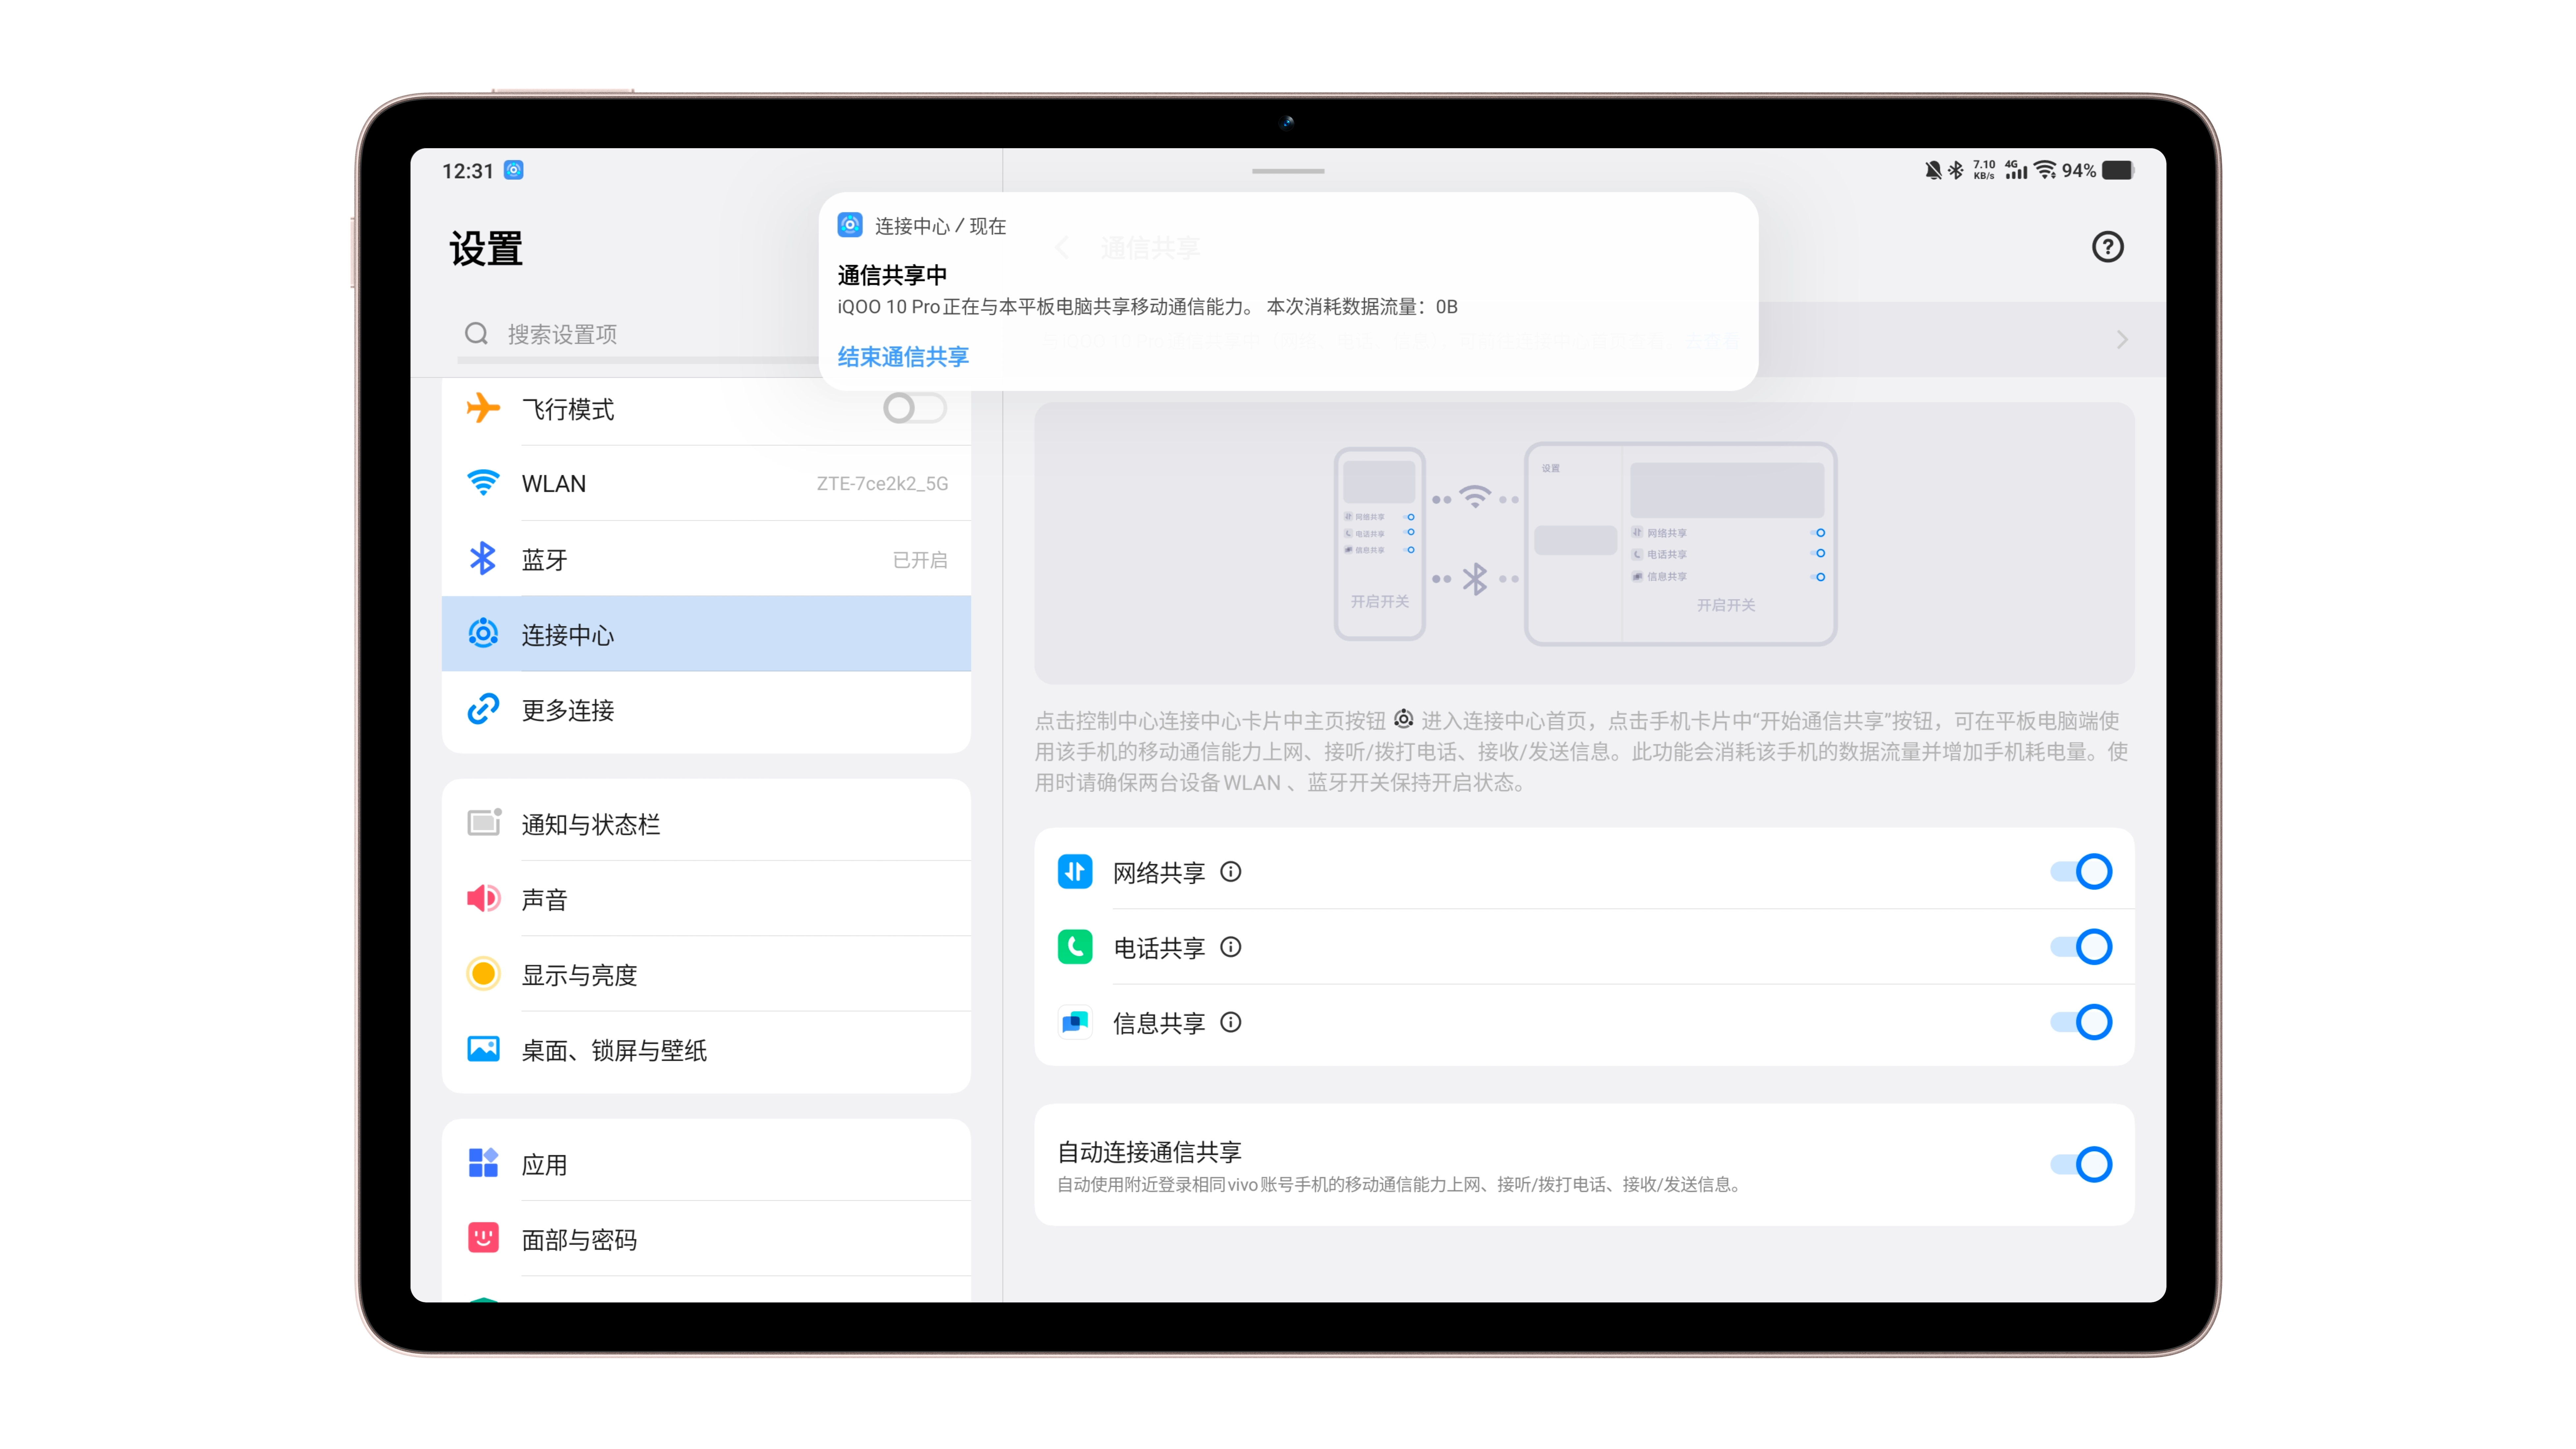Tap the airplane mode icon
This screenshot has width=2576, height=1449.
(483, 408)
